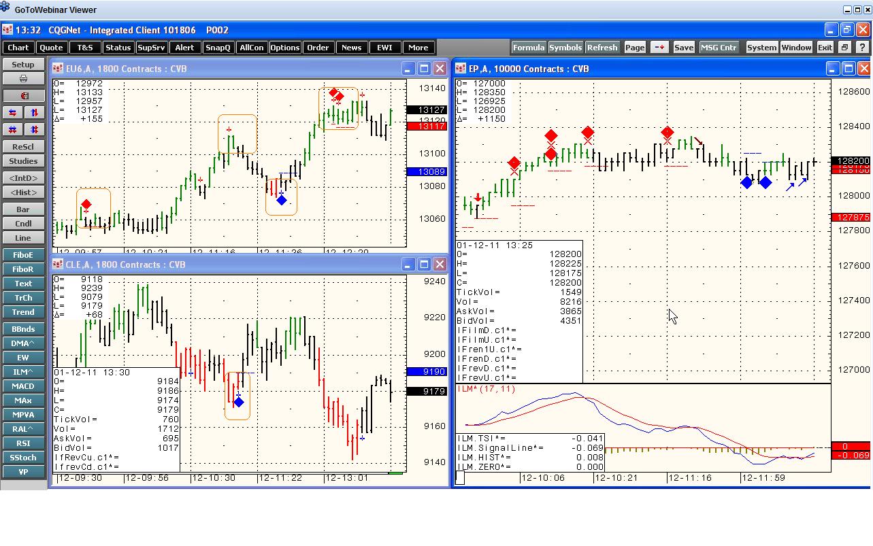Click the Setup button in the sidebar
The height and width of the screenshot is (546, 873).
23,65
